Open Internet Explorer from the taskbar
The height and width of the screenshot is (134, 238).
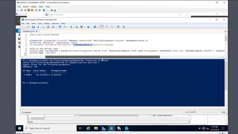[x=88, y=128]
